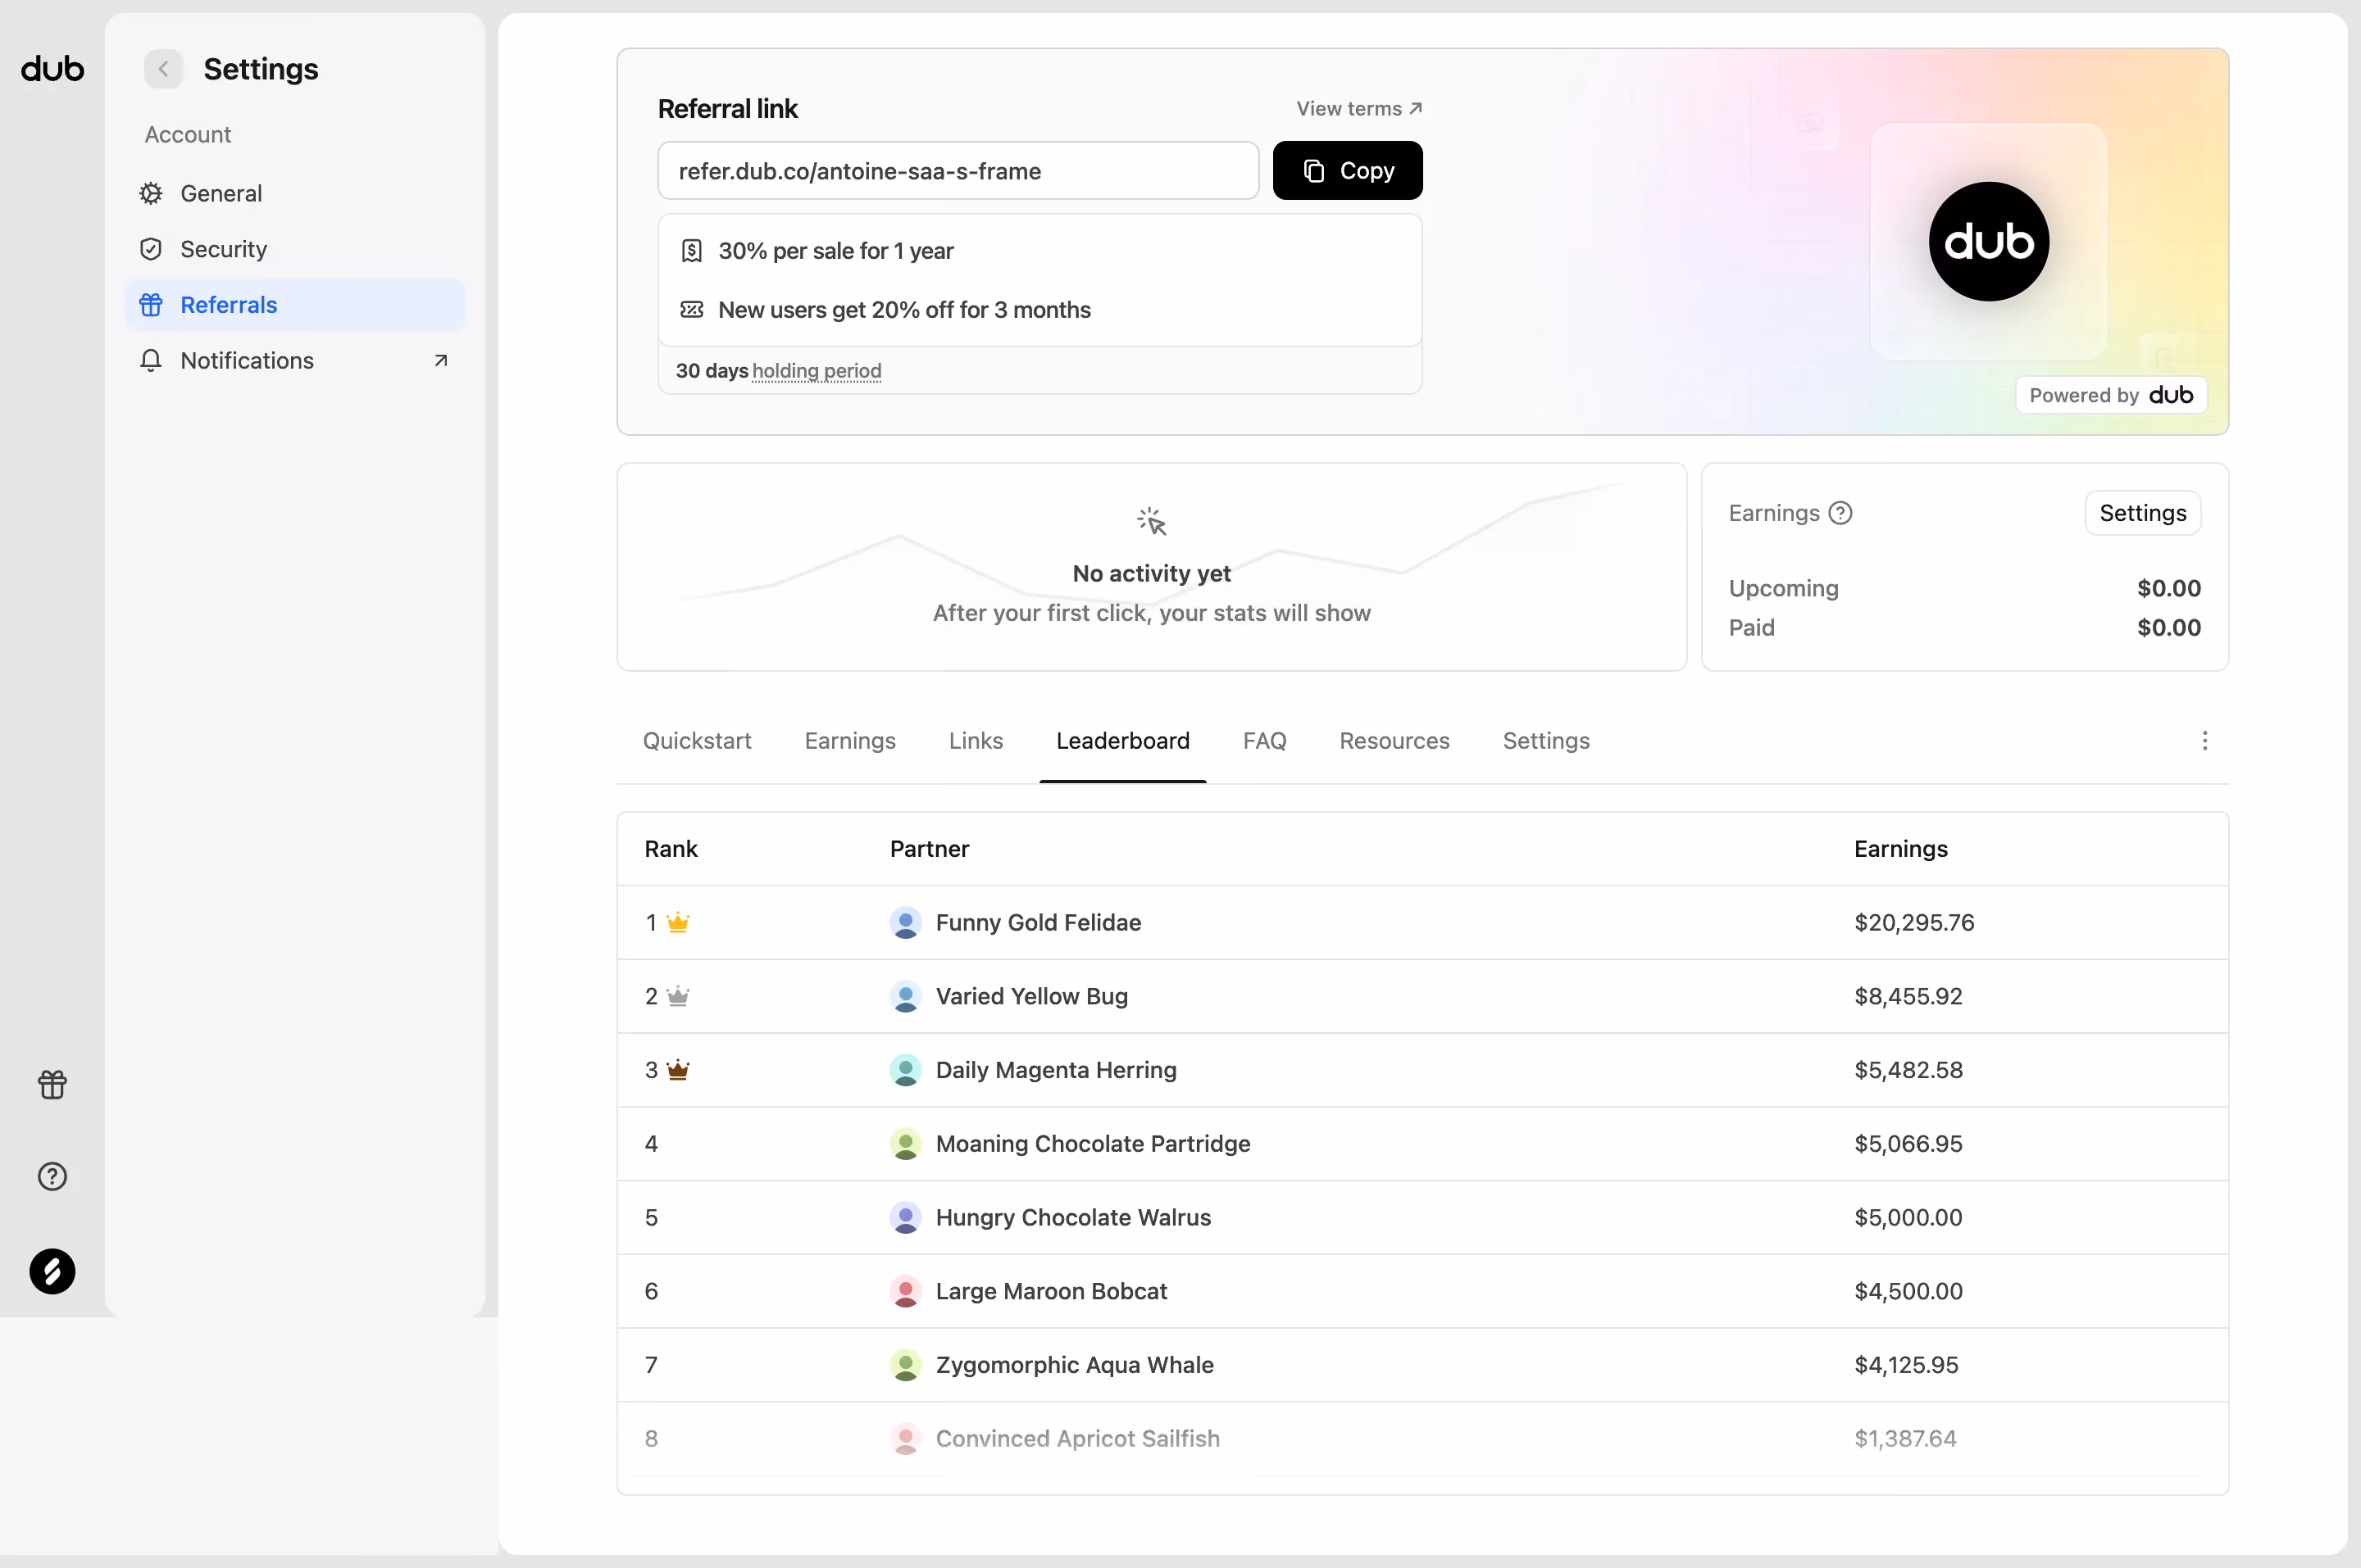Screen dimensions: 2361x1568
Task: Click the referral link text field
Action: pyautogui.click(x=958, y=171)
